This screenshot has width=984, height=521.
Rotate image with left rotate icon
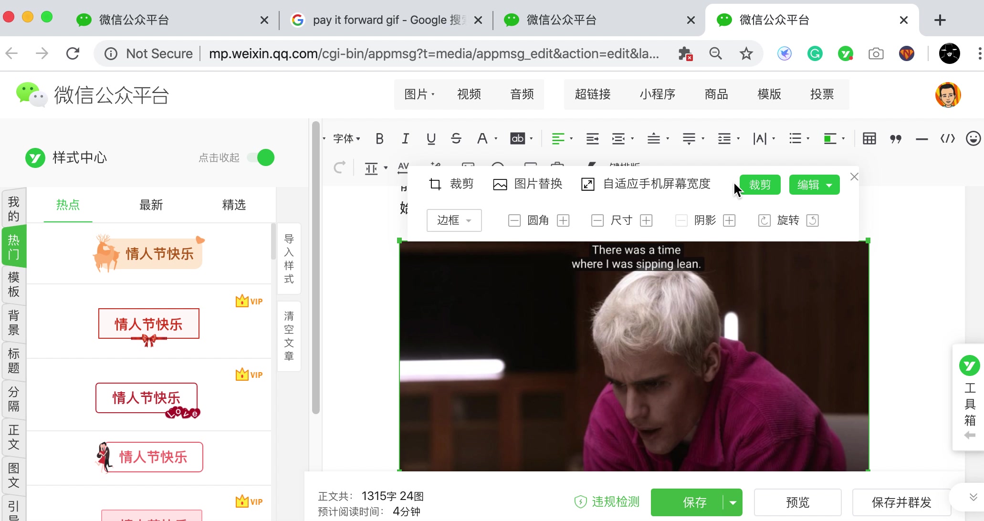tap(764, 220)
